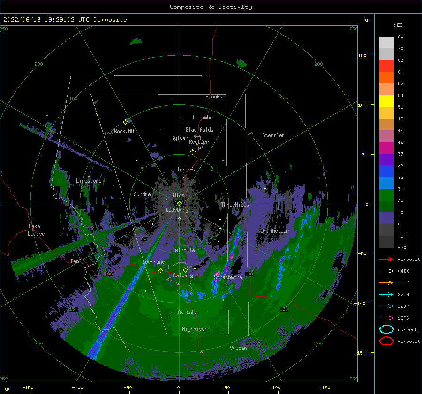The width and height of the screenshot is (422, 394).
Task: Click the white 04DK arrow legend icon
Action: [x=386, y=271]
